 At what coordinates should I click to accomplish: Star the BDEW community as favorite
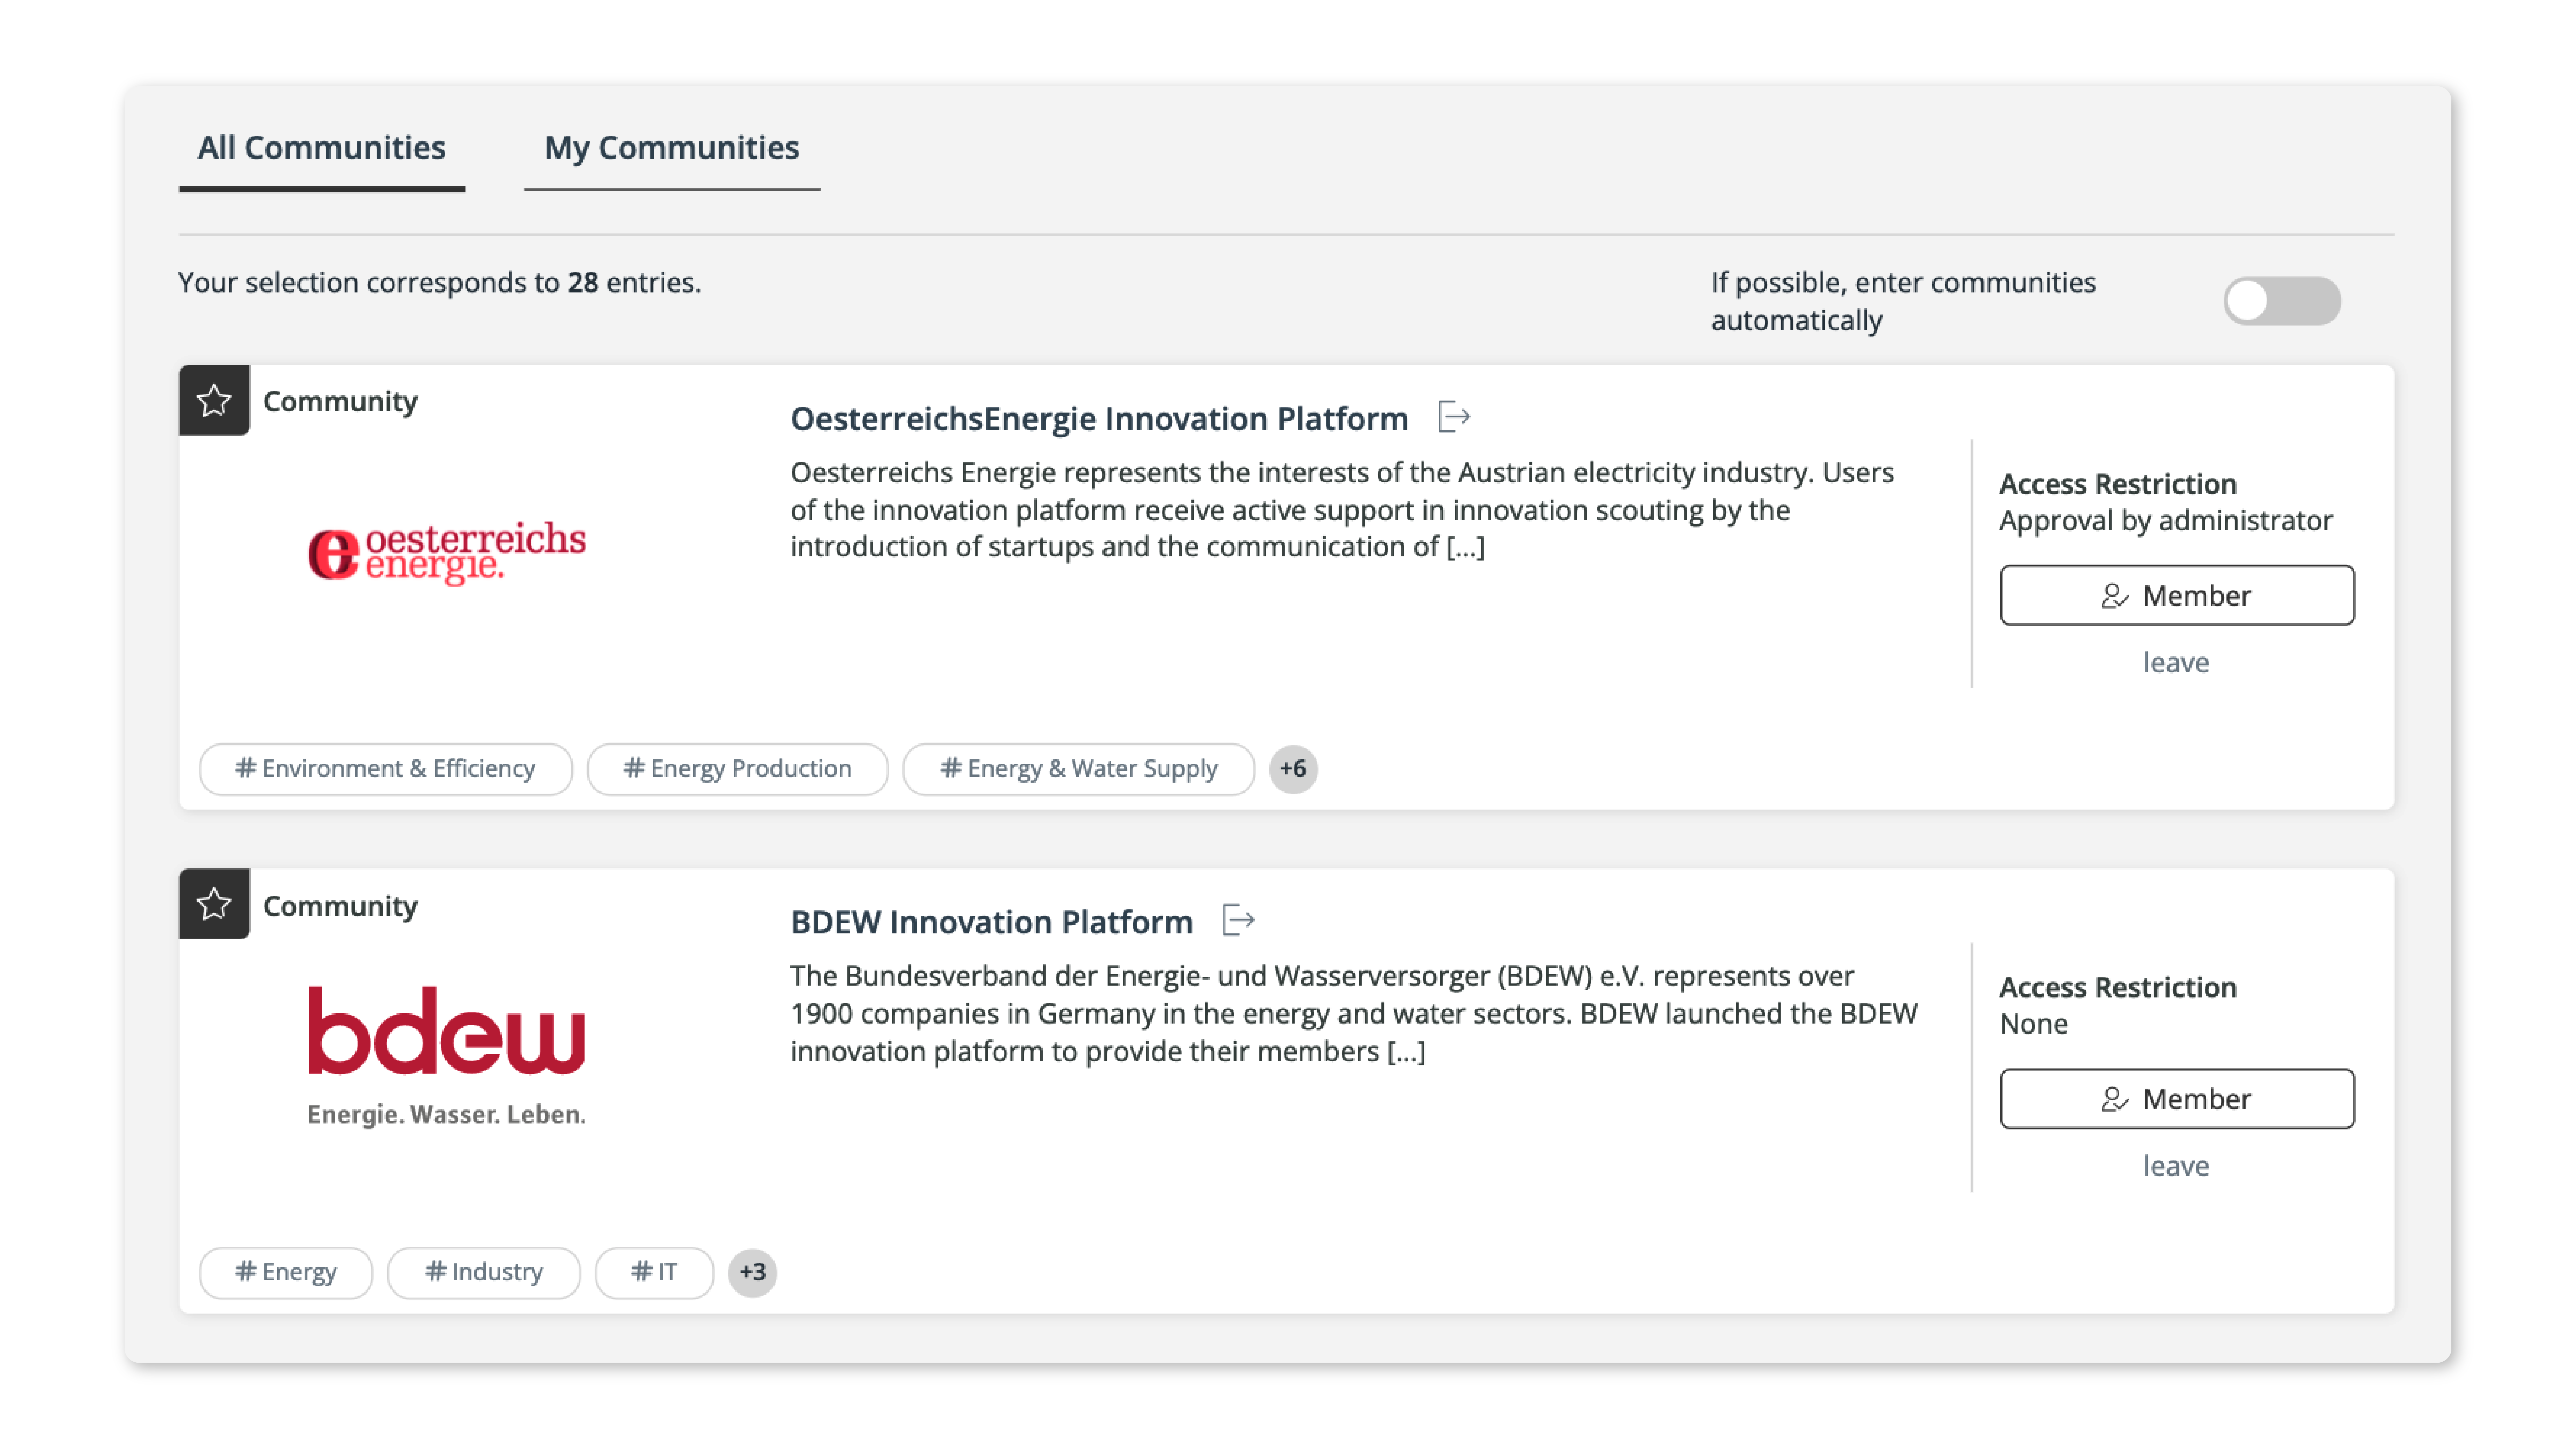[214, 905]
